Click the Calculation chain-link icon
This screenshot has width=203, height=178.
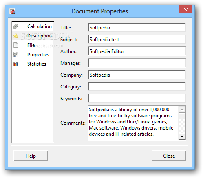click(16, 26)
